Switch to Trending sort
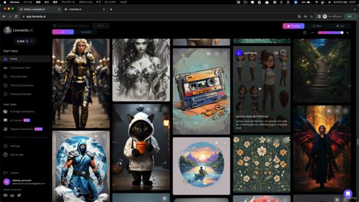This screenshot has height=202, width=359. pos(293,26)
